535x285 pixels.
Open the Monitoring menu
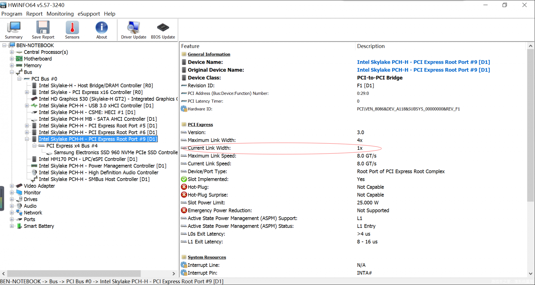point(60,14)
